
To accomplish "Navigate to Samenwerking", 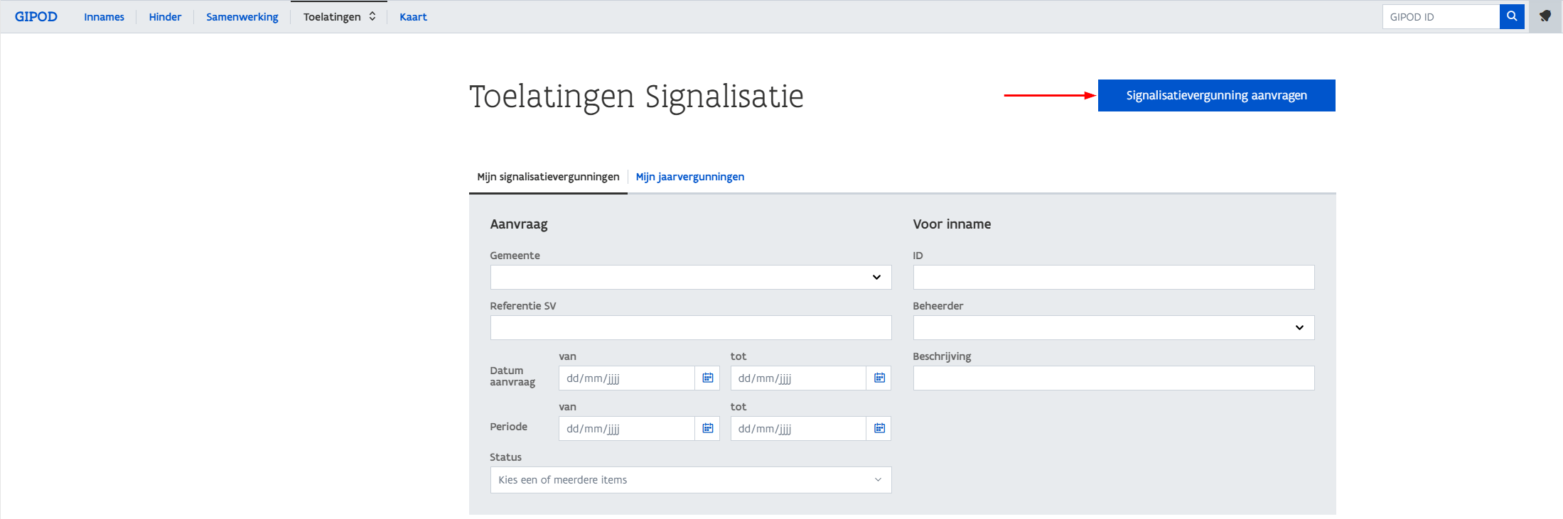I will click(x=242, y=17).
